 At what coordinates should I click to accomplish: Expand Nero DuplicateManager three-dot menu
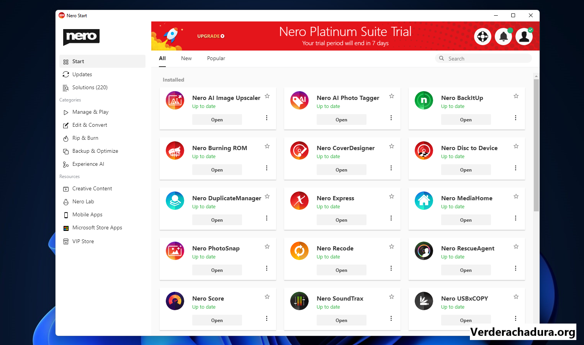click(x=267, y=218)
